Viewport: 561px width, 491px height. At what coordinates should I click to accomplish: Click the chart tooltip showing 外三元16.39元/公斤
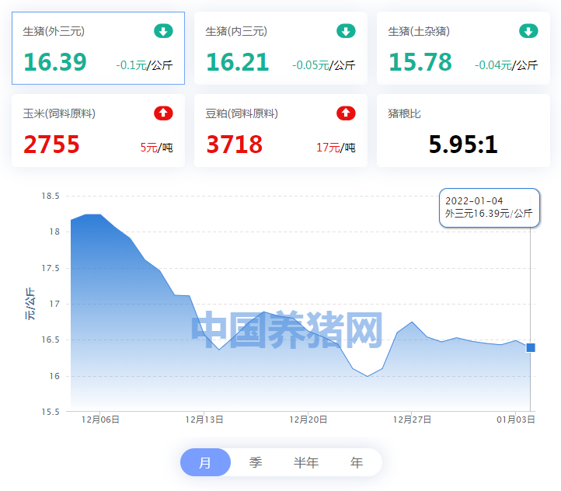tap(490, 207)
